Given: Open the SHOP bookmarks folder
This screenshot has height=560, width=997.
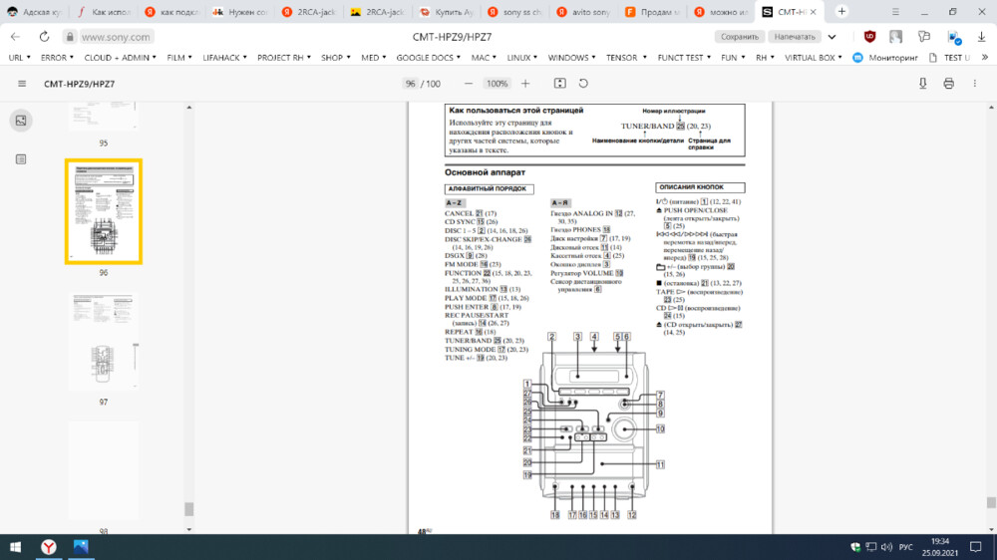Looking at the screenshot, I should [x=335, y=57].
